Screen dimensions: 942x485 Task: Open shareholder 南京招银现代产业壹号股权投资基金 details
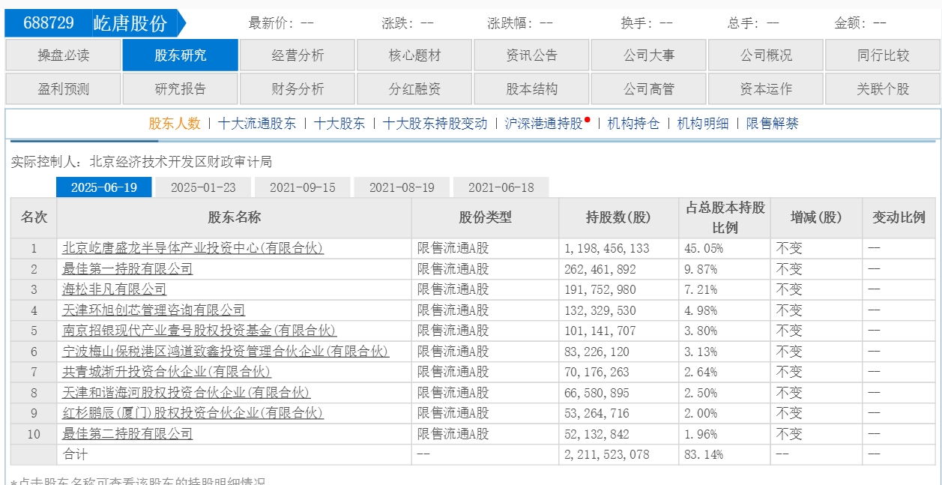[x=199, y=331]
